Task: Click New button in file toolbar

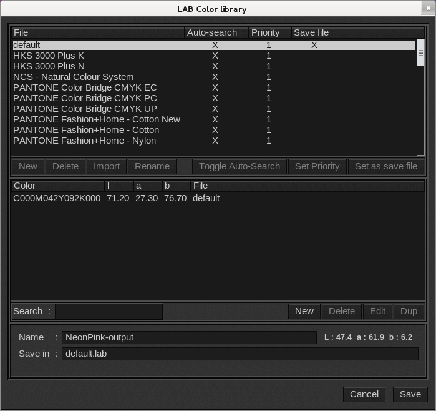Action: (x=28, y=166)
